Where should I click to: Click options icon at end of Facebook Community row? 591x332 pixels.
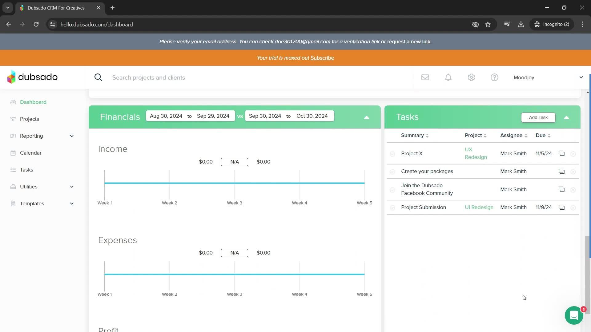click(573, 190)
